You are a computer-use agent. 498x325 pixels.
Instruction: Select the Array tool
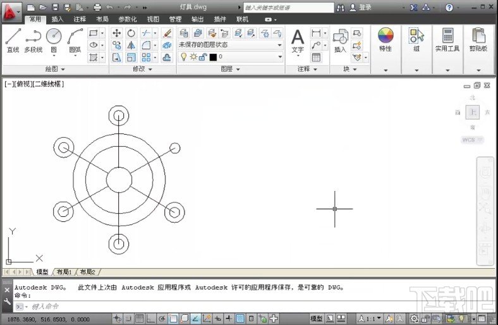(146, 58)
